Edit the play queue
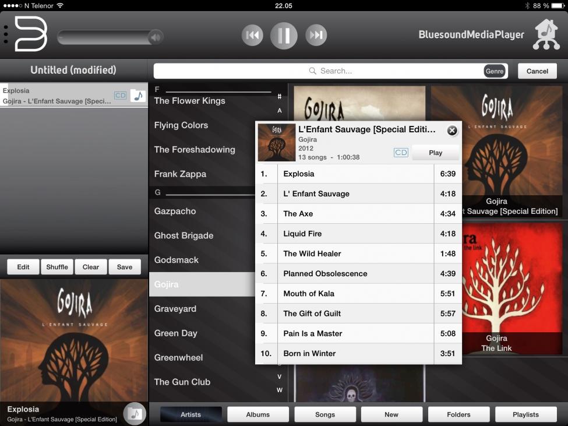 [x=23, y=267]
